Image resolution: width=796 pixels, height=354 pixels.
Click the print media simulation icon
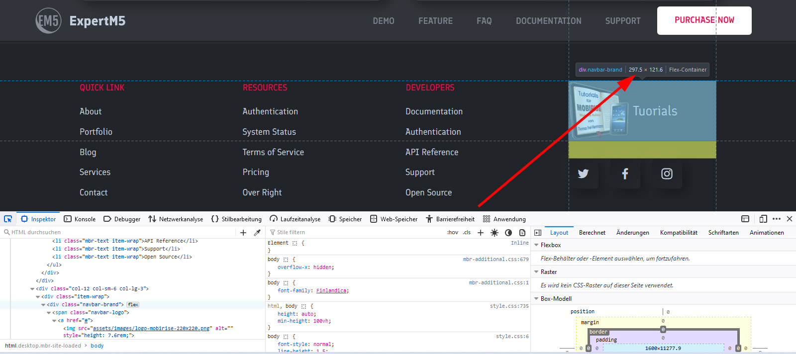pyautogui.click(x=522, y=233)
